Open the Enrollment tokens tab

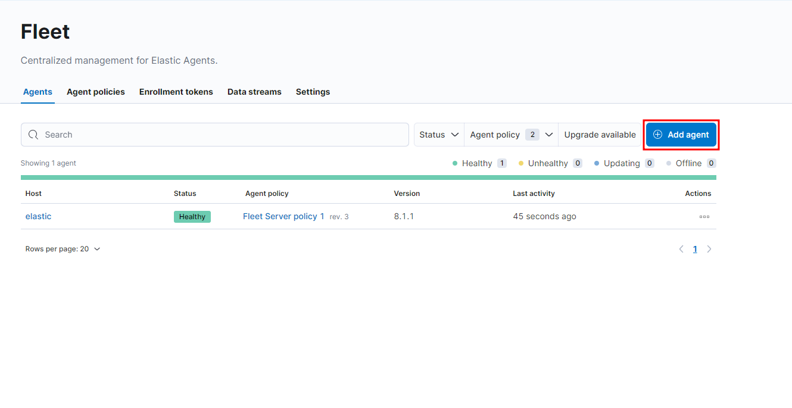[176, 92]
